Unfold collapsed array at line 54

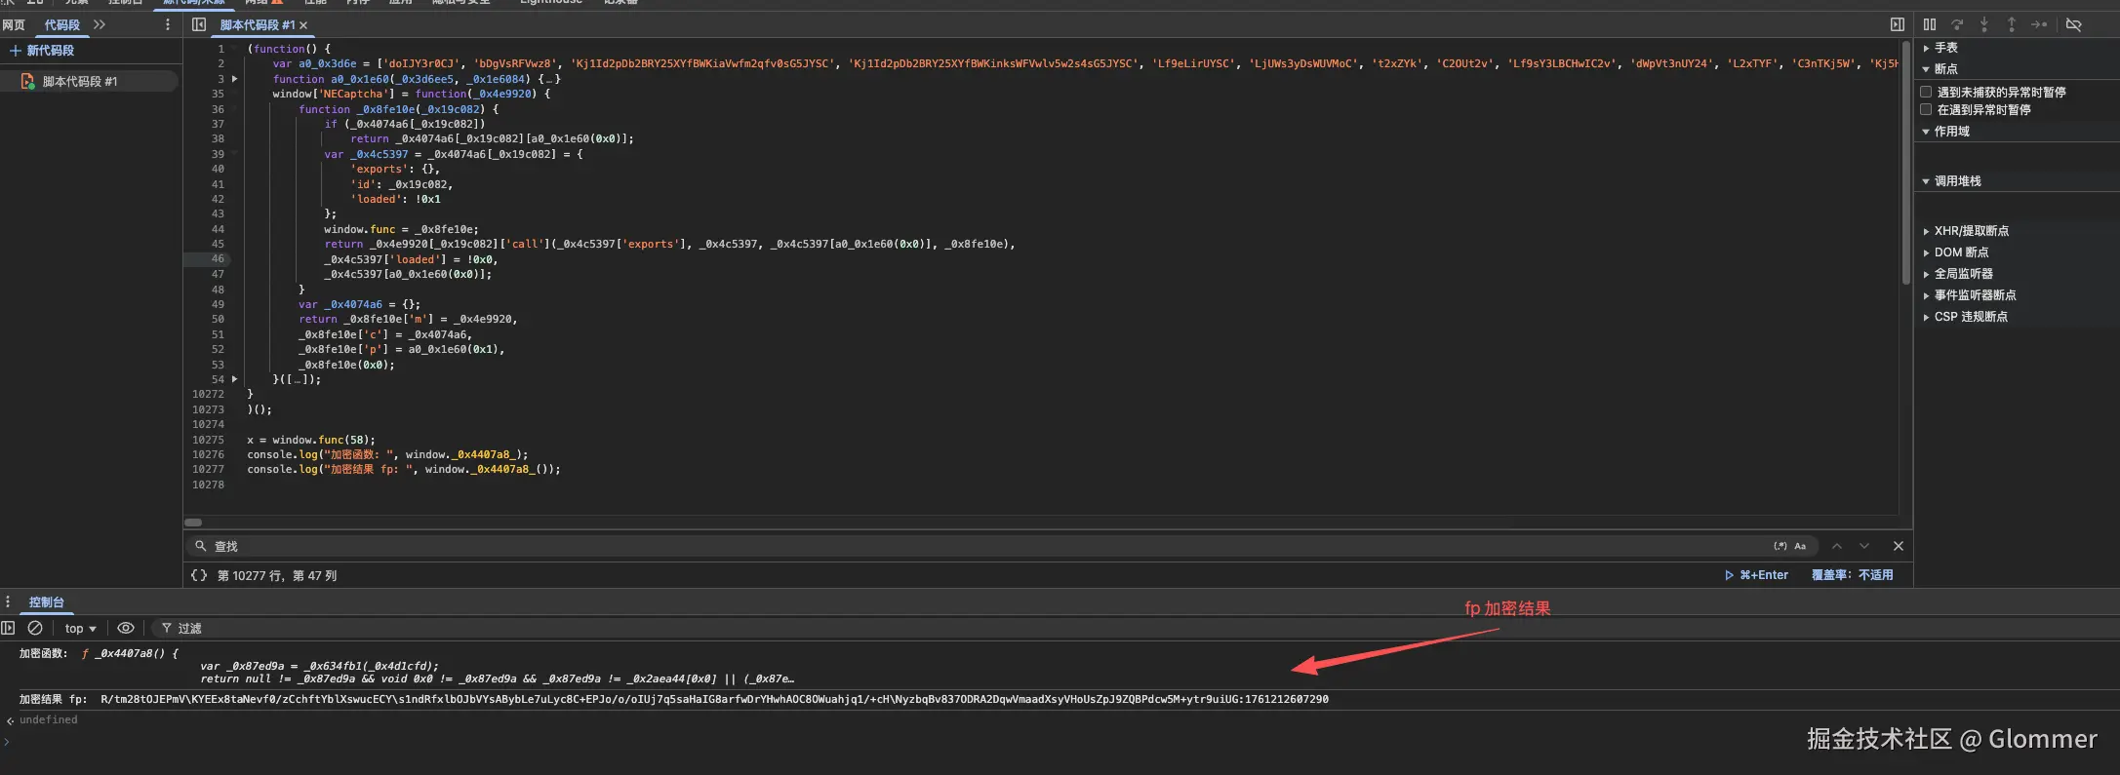coord(234,379)
